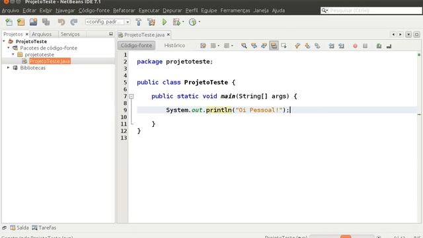
Task: Toggle Highlight Search button
Action: (274, 46)
